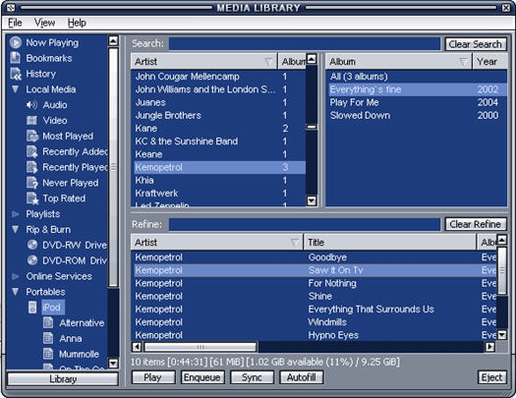Screen dimensions: 516x398
Task: Click the Recently Added icon
Action: point(32,151)
